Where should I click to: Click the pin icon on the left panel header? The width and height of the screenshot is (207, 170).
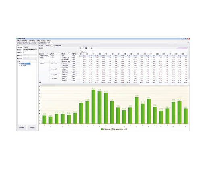pos(37,45)
